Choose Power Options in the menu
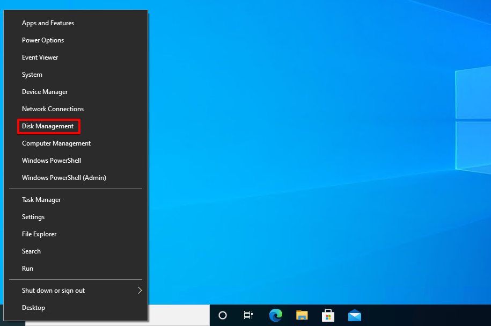Viewport: 491px width, 326px height. (43, 40)
